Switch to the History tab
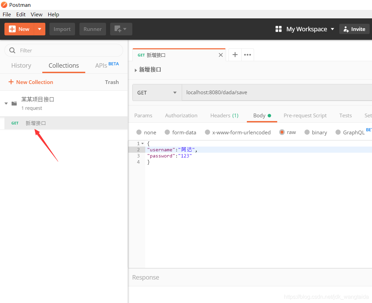Image resolution: width=372 pixels, height=303 pixels. [21, 66]
